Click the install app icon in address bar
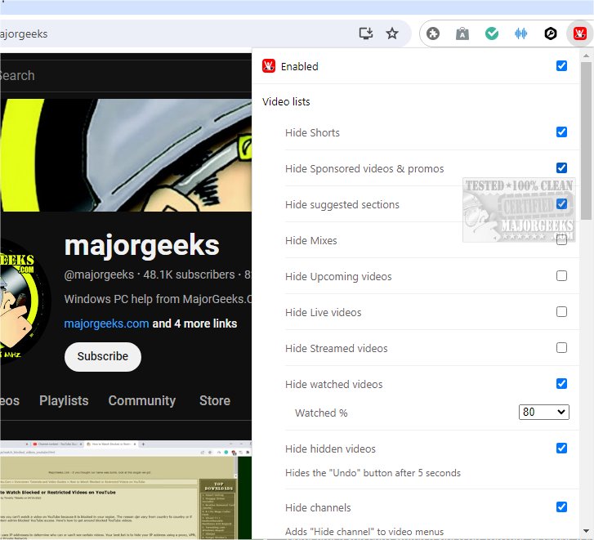Image resolution: width=594 pixels, height=540 pixels. coord(365,33)
